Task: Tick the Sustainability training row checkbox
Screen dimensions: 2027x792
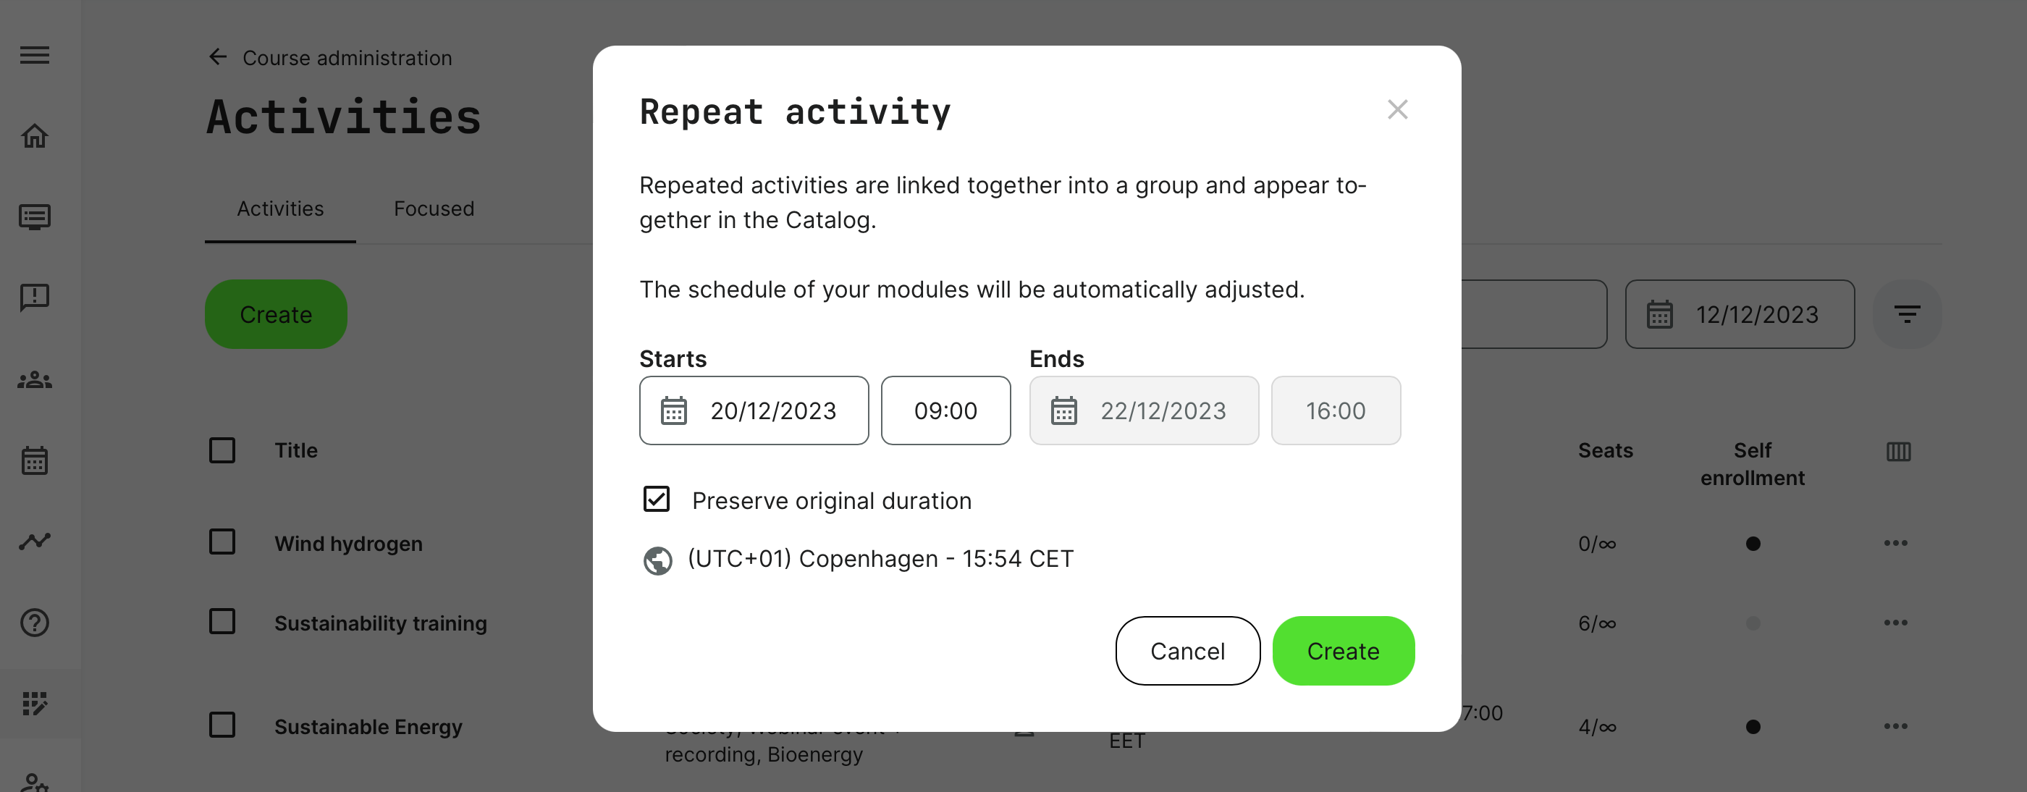Action: pos(222,621)
